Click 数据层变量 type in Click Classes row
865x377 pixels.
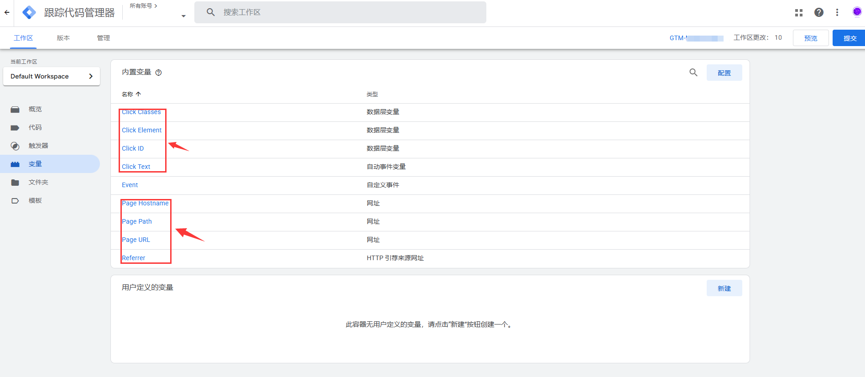383,112
